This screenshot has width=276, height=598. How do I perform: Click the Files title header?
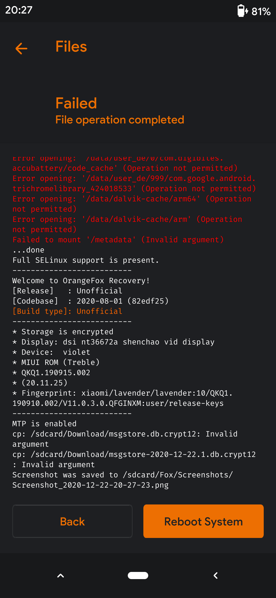pyautogui.click(x=71, y=47)
